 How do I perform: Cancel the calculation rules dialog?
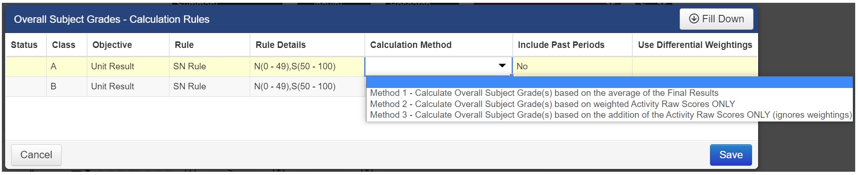click(x=36, y=155)
